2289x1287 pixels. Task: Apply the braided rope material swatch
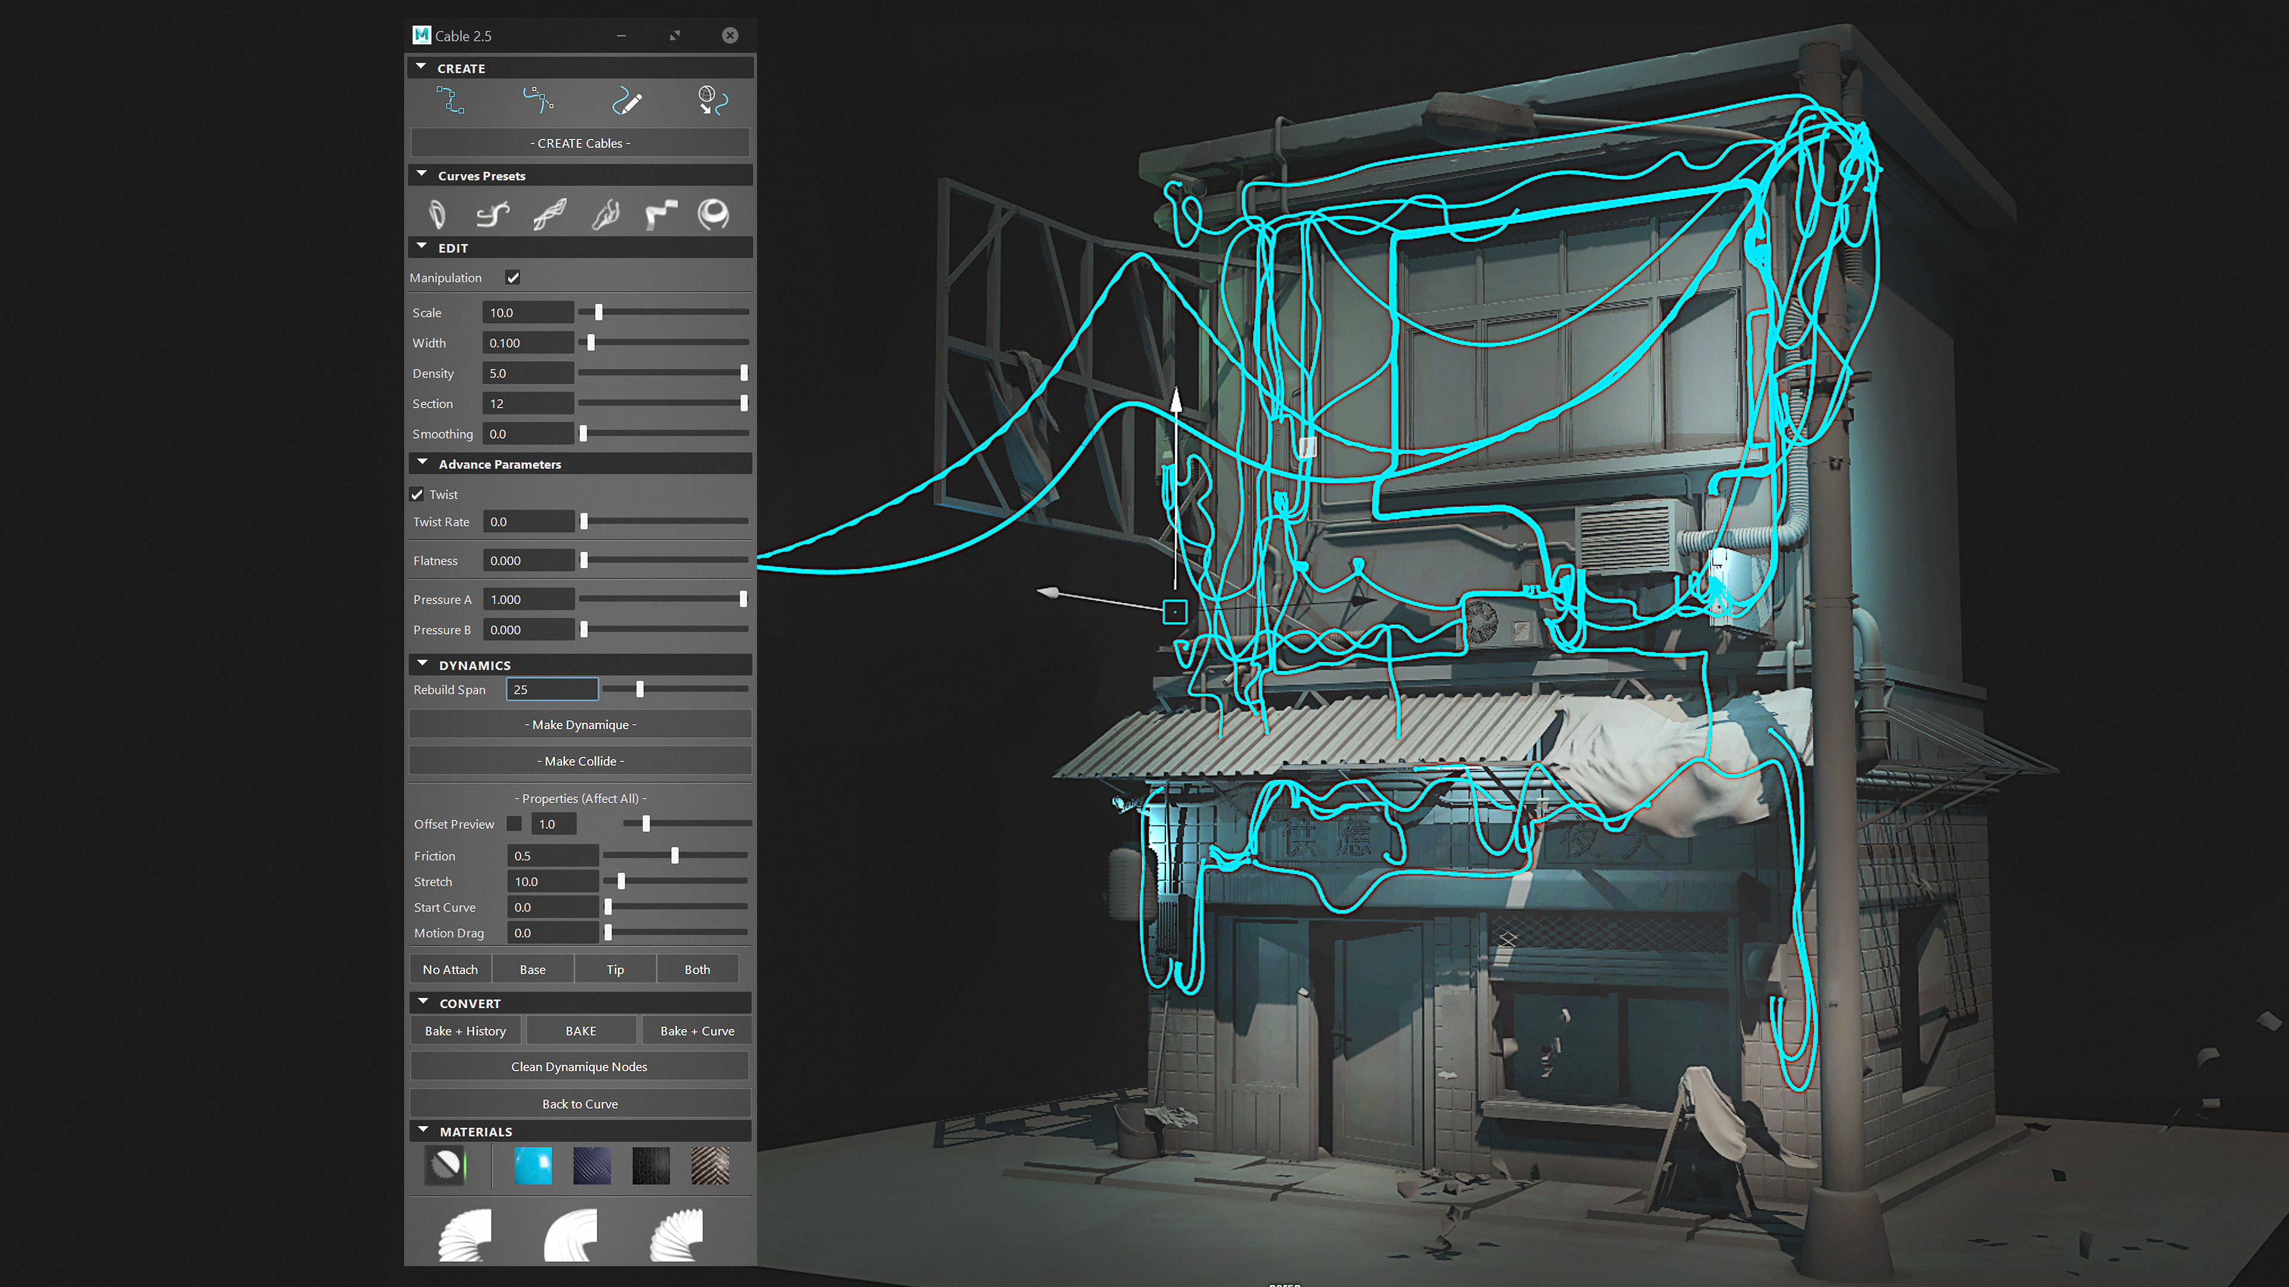point(710,1165)
